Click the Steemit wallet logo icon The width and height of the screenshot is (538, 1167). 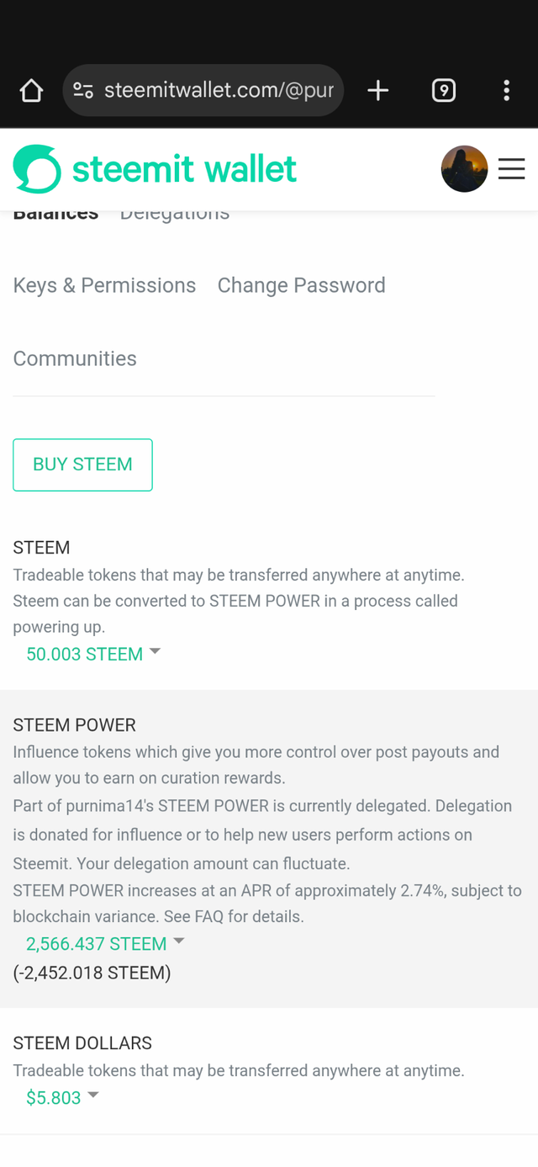(37, 169)
